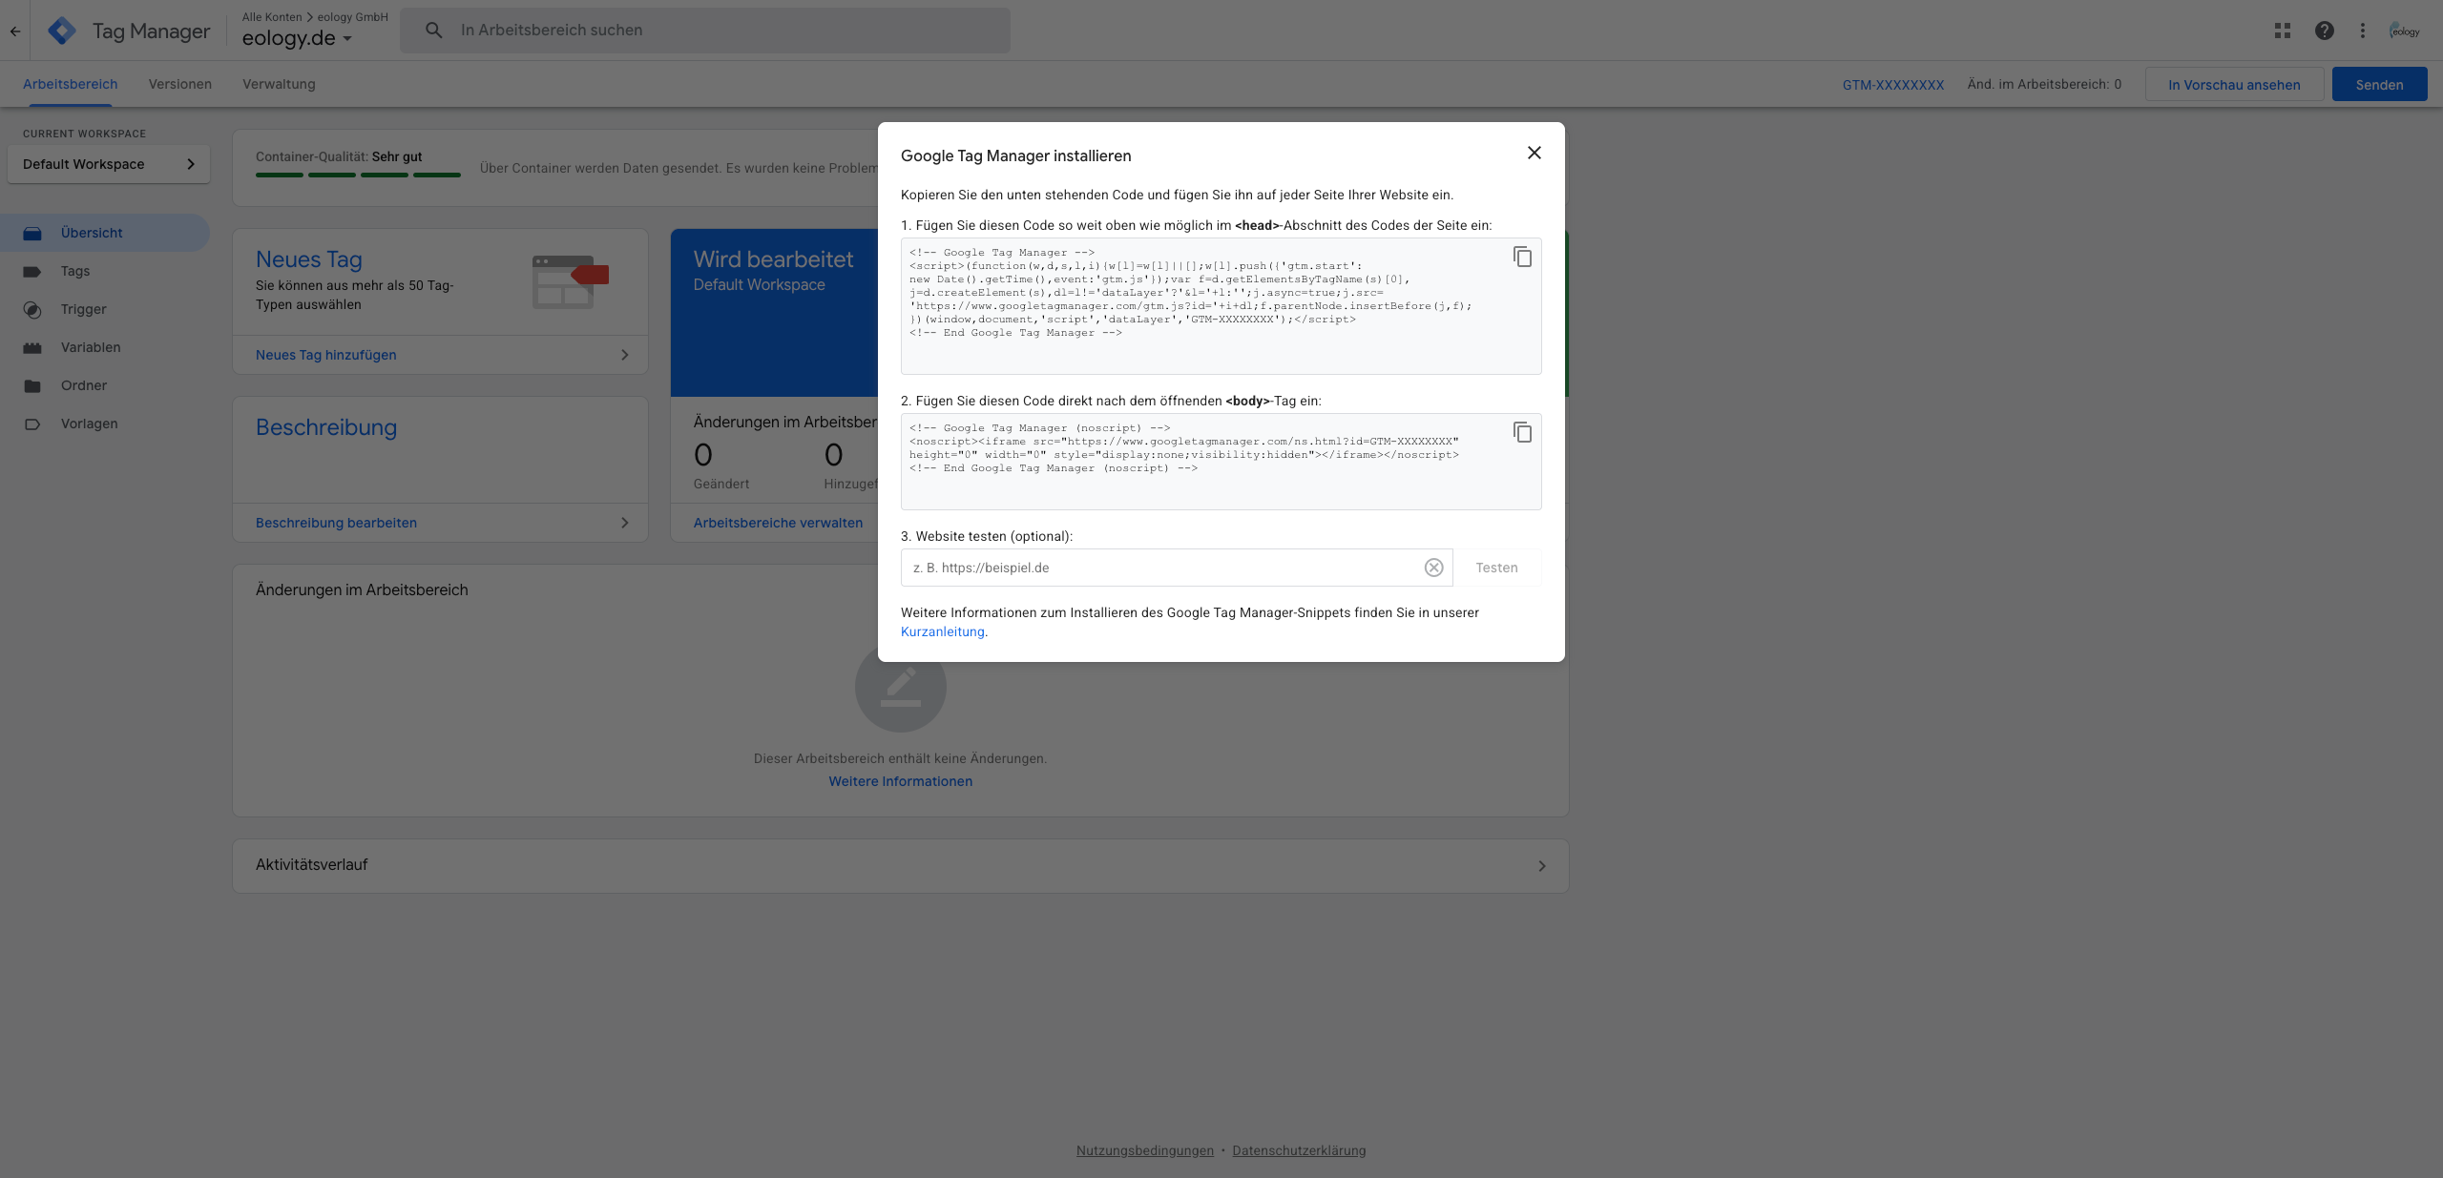Open the Kurzanleitung link

tap(942, 631)
